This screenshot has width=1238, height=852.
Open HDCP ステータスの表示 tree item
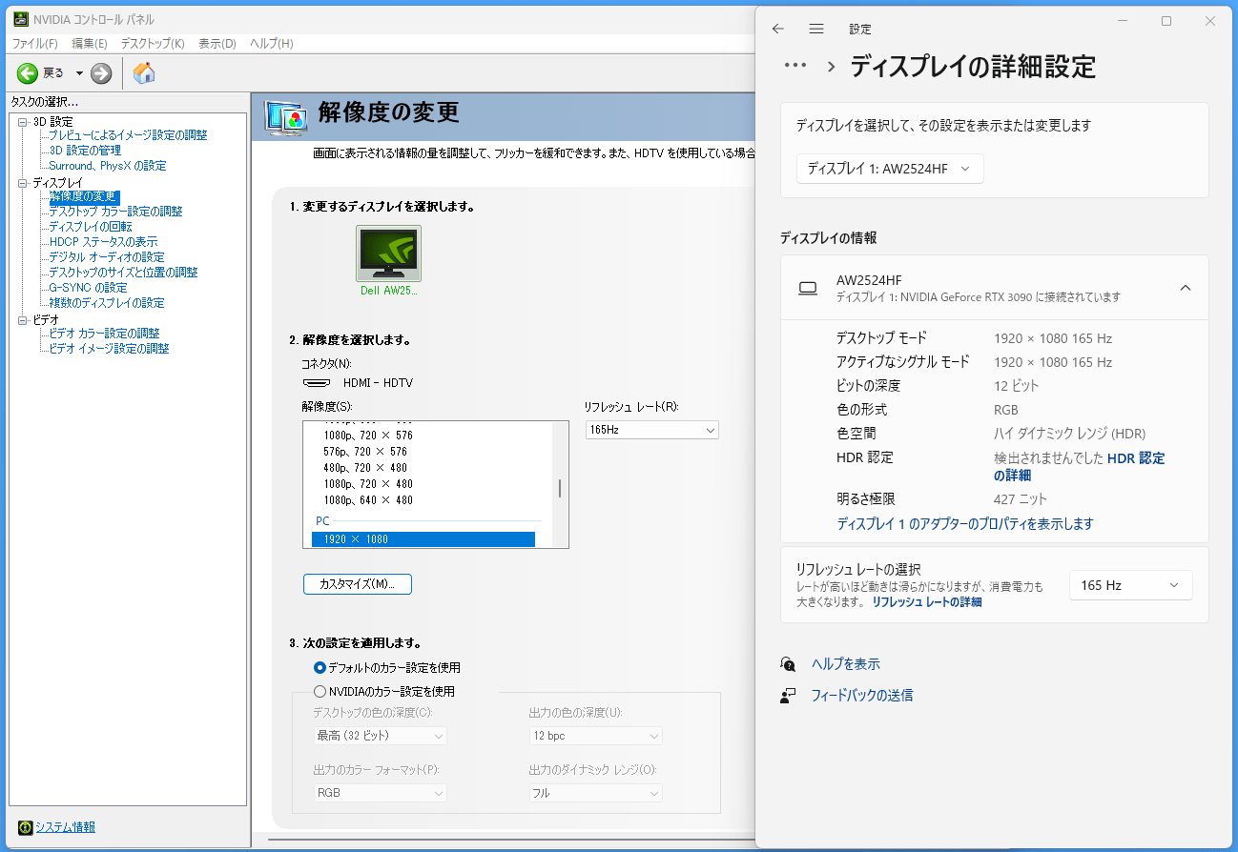(x=103, y=242)
